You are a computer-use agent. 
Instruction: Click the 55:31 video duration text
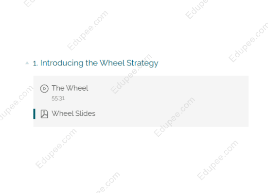click(58, 98)
